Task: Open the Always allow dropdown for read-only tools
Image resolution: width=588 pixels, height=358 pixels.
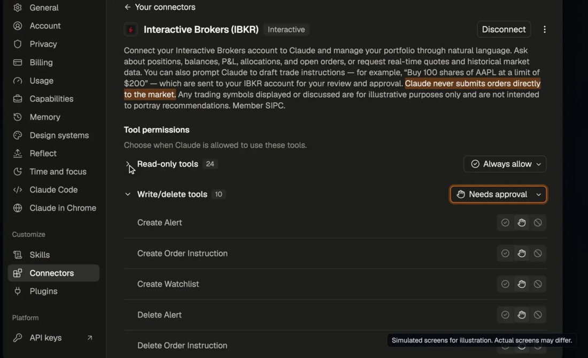Action: coord(505,164)
